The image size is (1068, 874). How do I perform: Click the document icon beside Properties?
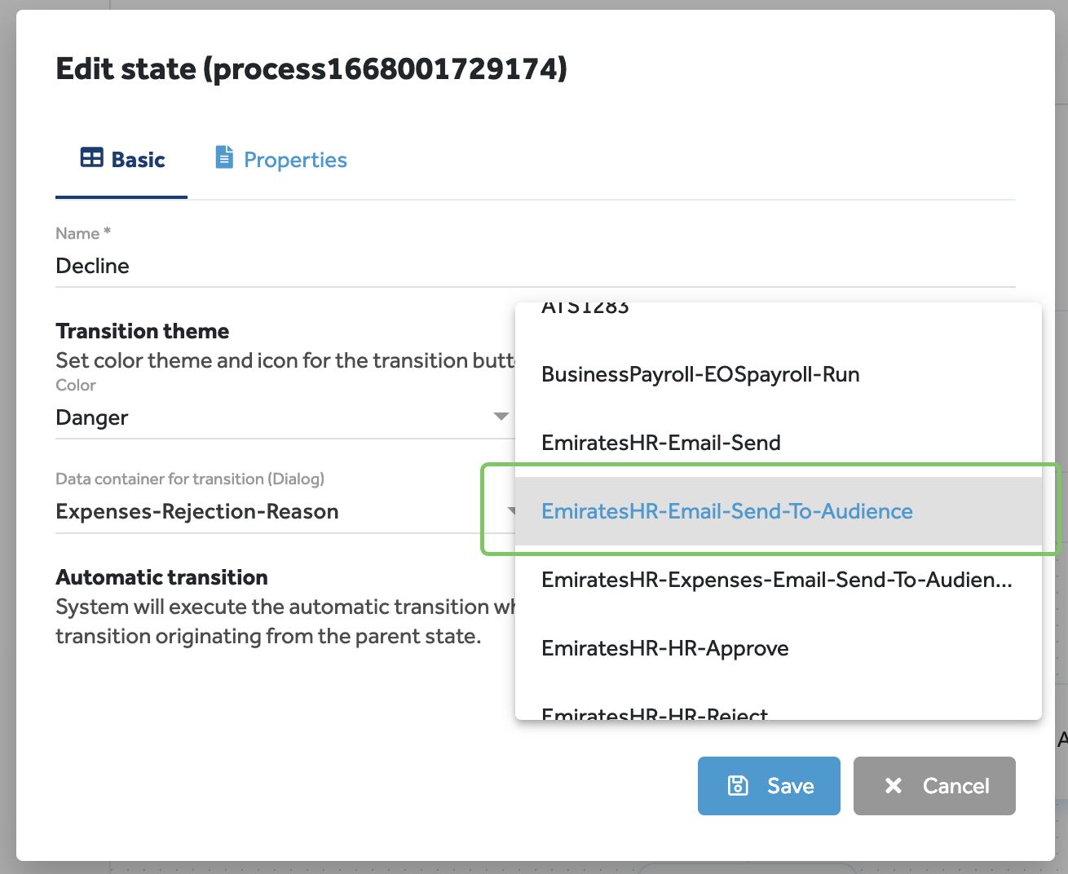pos(223,157)
